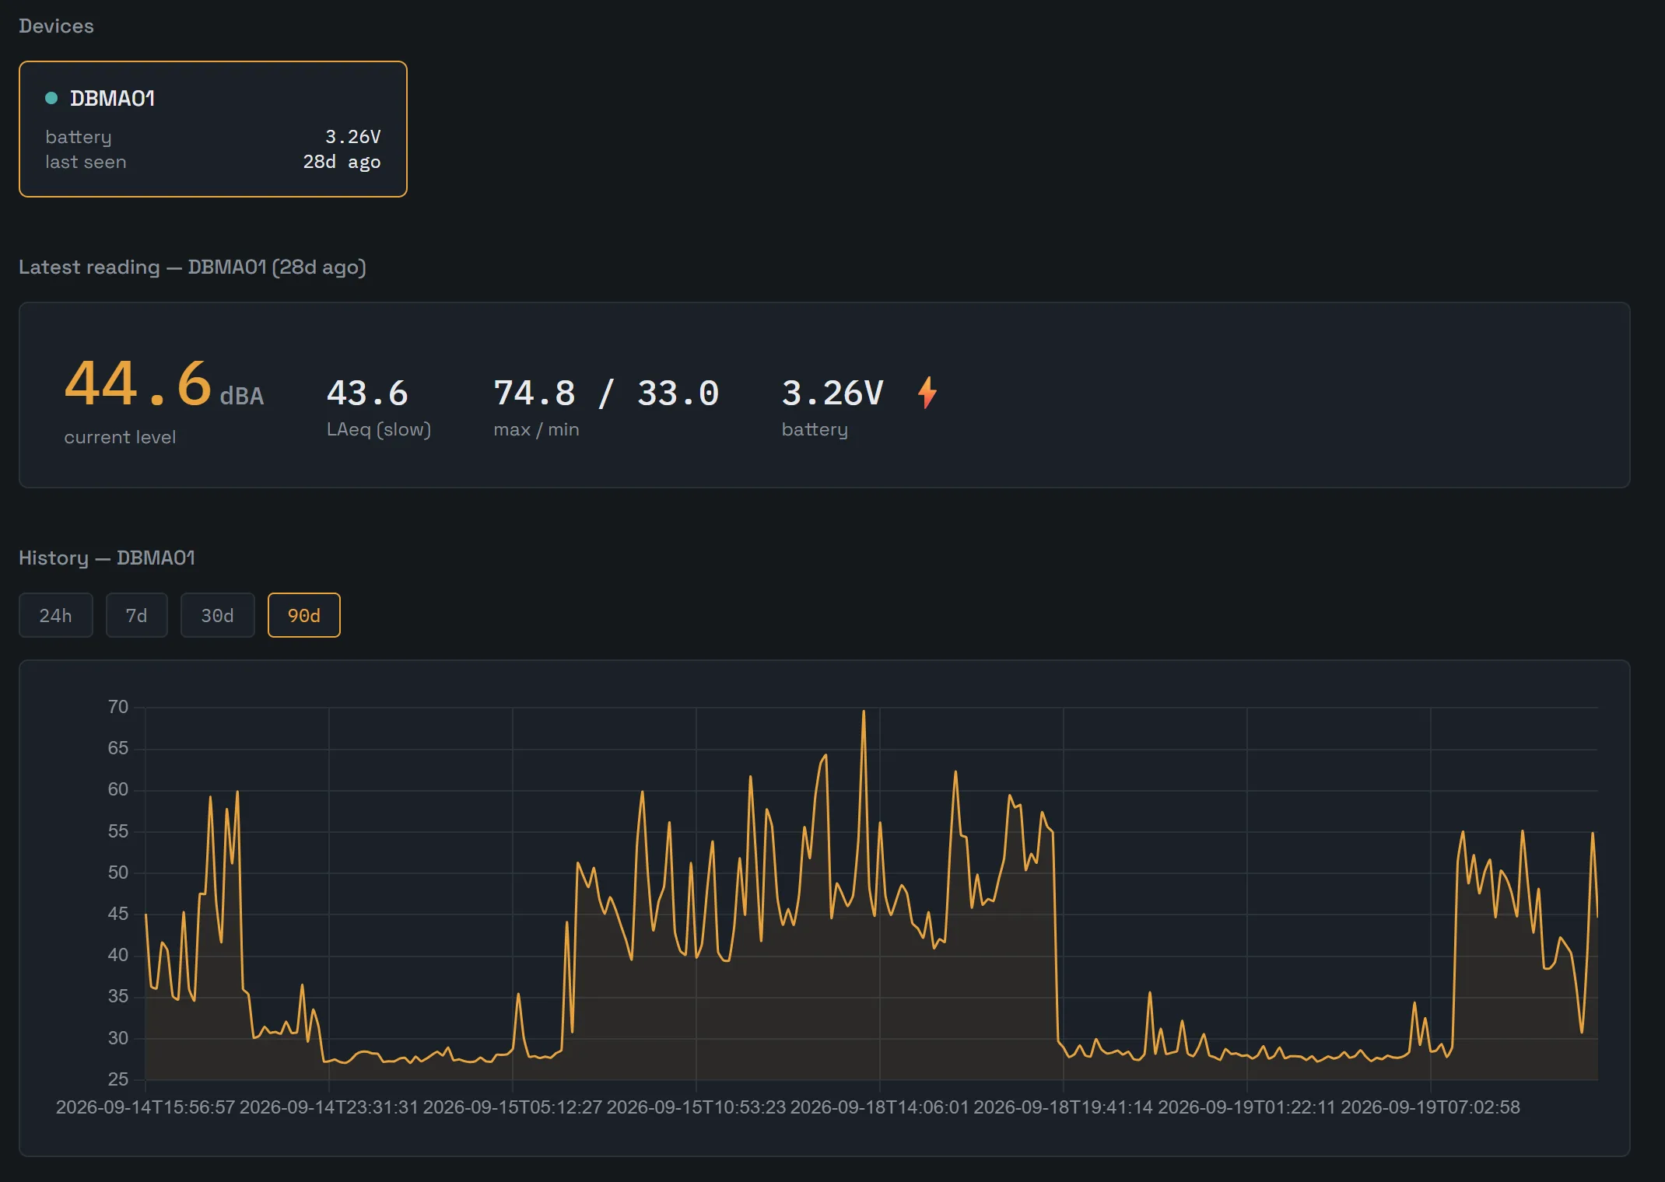Click the 2026-09-19T01:22:11 axis label
1665x1182 pixels.
1247,1107
